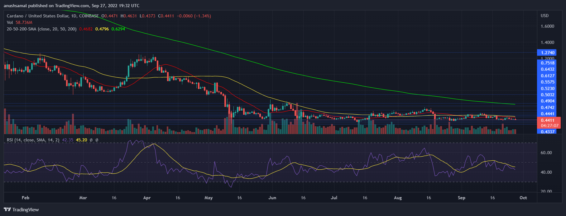Click the green 200 SMA value 0.6294

tap(118, 29)
